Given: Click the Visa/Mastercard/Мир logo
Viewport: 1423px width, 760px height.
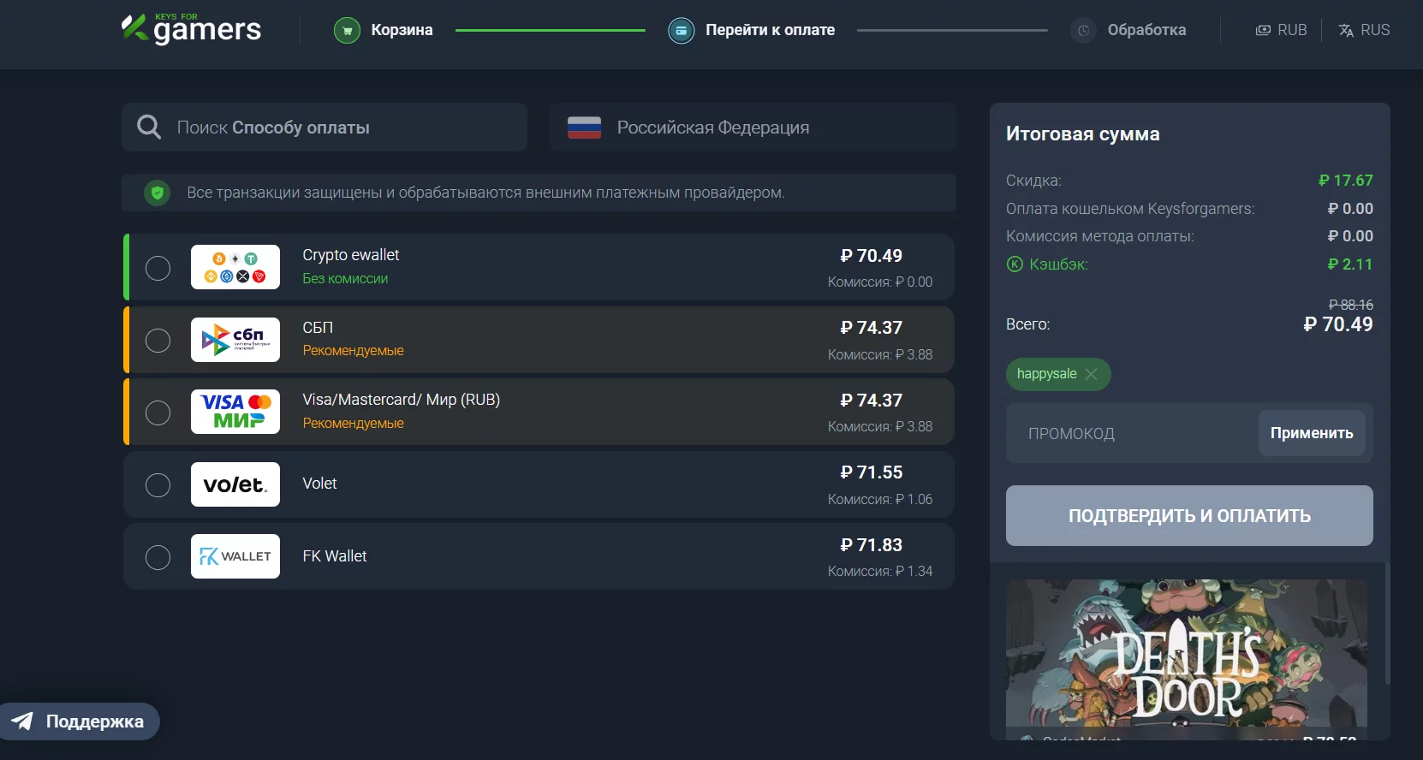Looking at the screenshot, I should [235, 412].
